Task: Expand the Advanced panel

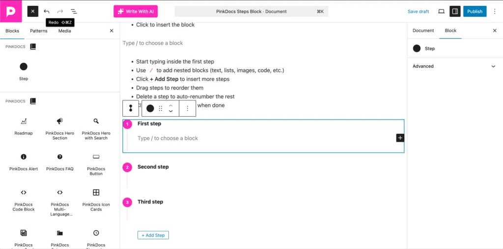Action: (455, 66)
